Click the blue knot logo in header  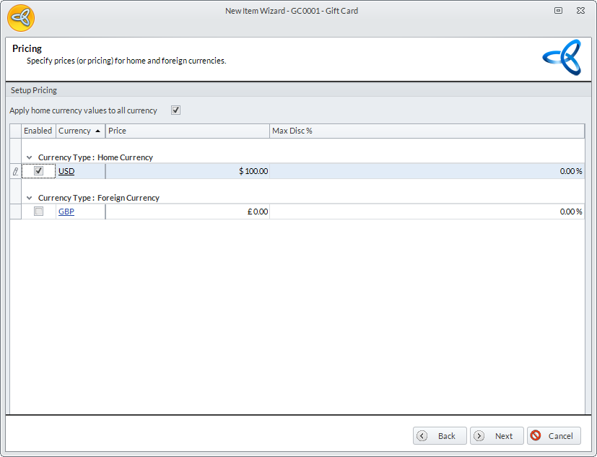pos(561,58)
